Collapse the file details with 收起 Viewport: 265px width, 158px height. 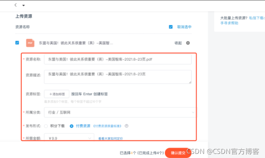pos(178,43)
